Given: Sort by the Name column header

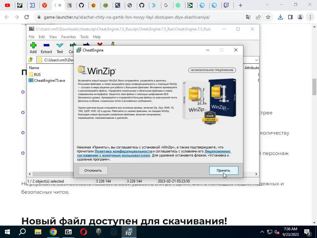Looking at the screenshot, I should (x=34, y=68).
